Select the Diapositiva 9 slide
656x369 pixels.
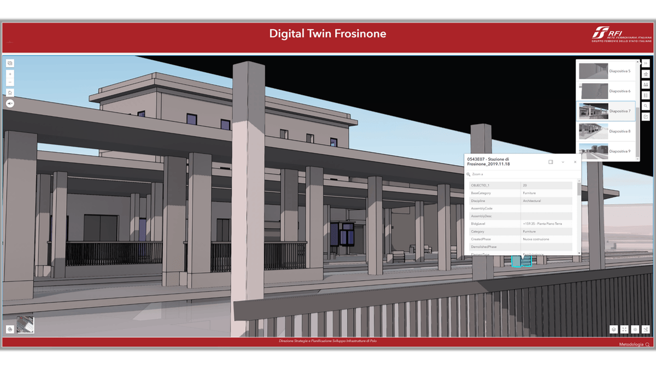pyautogui.click(x=606, y=151)
